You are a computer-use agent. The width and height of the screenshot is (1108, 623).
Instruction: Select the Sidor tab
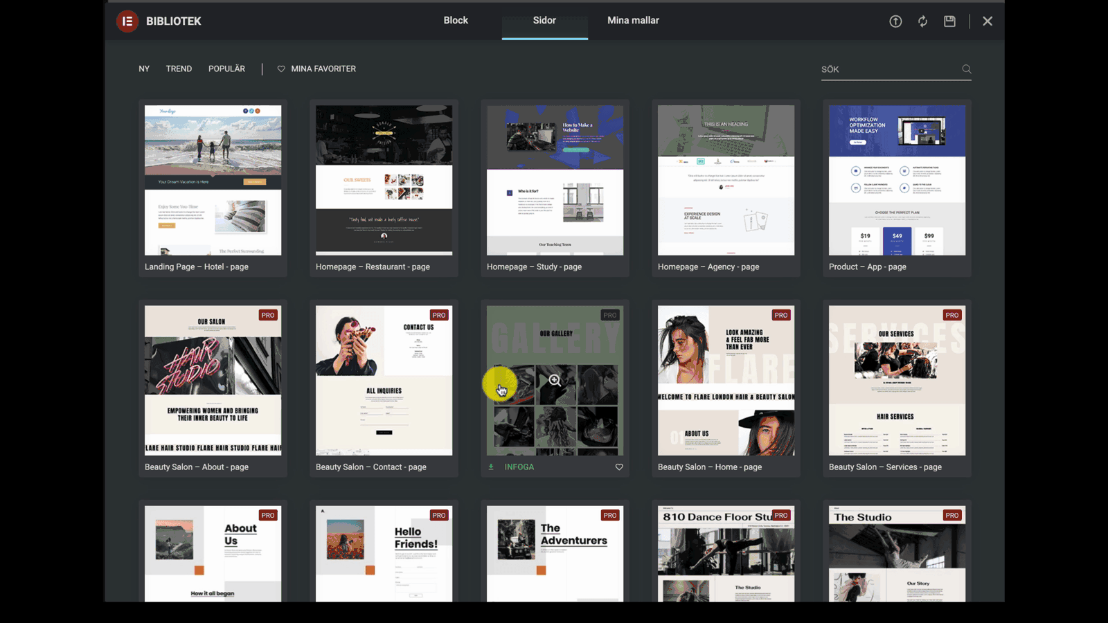544,21
